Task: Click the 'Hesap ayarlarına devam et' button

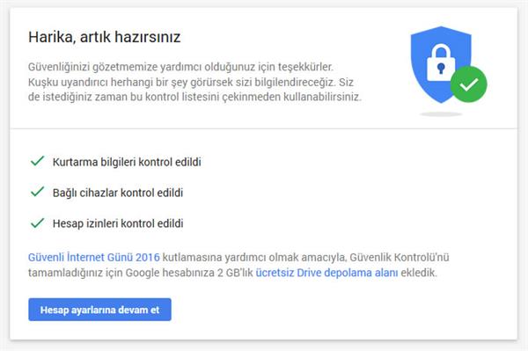Action: pyautogui.click(x=99, y=310)
